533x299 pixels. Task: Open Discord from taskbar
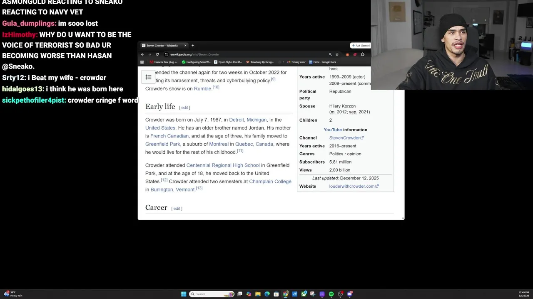349,294
